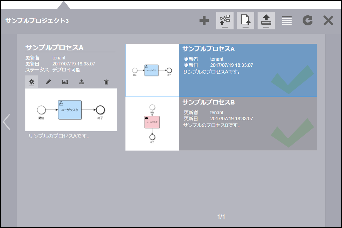
Task: Switch to table list view icon
Action: coord(287,20)
